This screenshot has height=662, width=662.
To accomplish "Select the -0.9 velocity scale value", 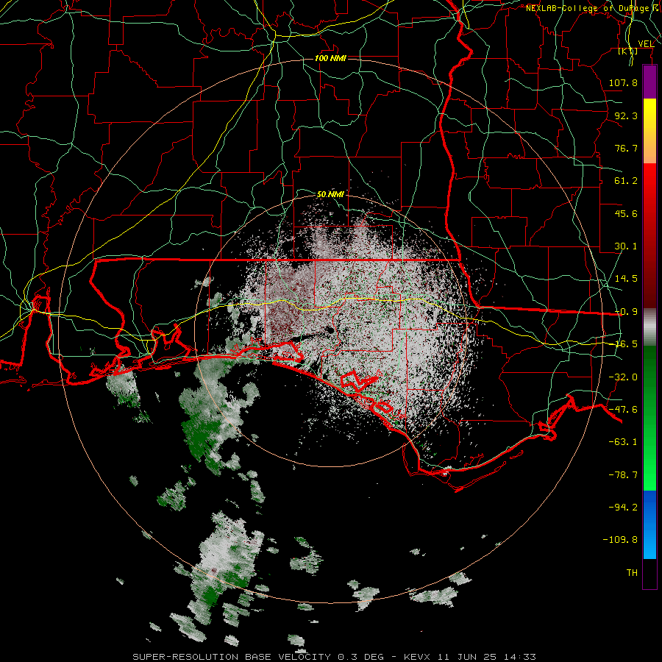I will click(x=626, y=312).
